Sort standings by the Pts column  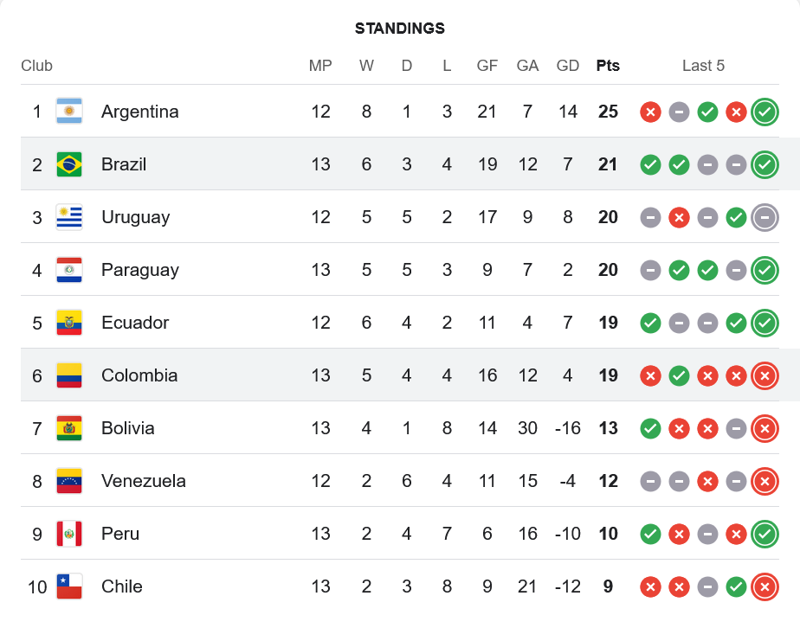click(x=608, y=66)
